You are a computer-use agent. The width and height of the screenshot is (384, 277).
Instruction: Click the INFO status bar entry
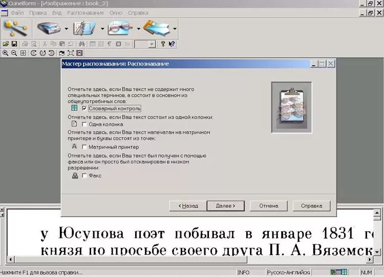click(x=243, y=272)
